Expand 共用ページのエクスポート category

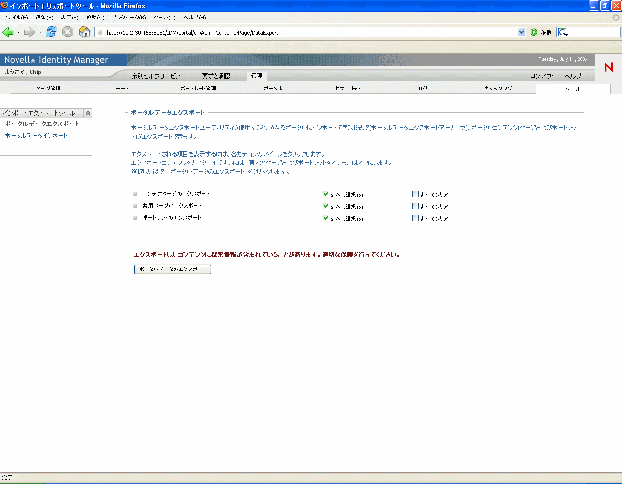135,206
